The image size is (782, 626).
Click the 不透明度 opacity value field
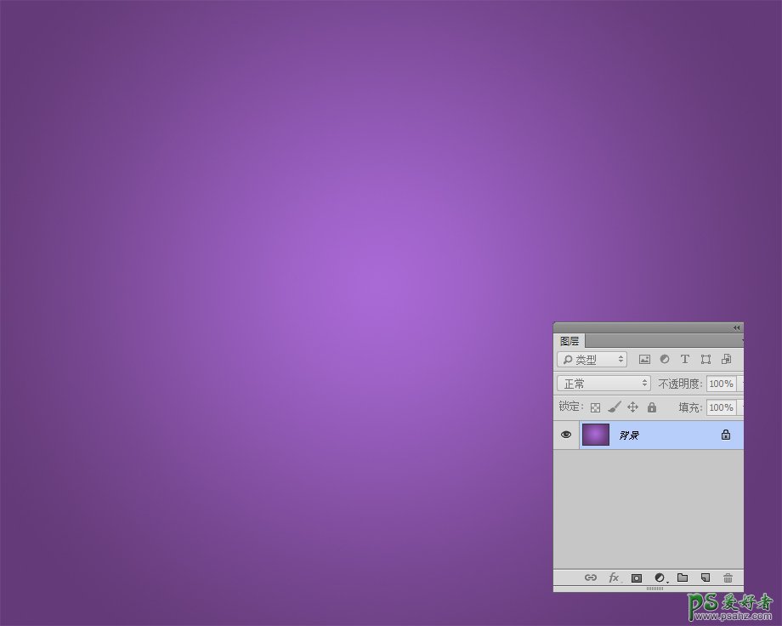721,384
